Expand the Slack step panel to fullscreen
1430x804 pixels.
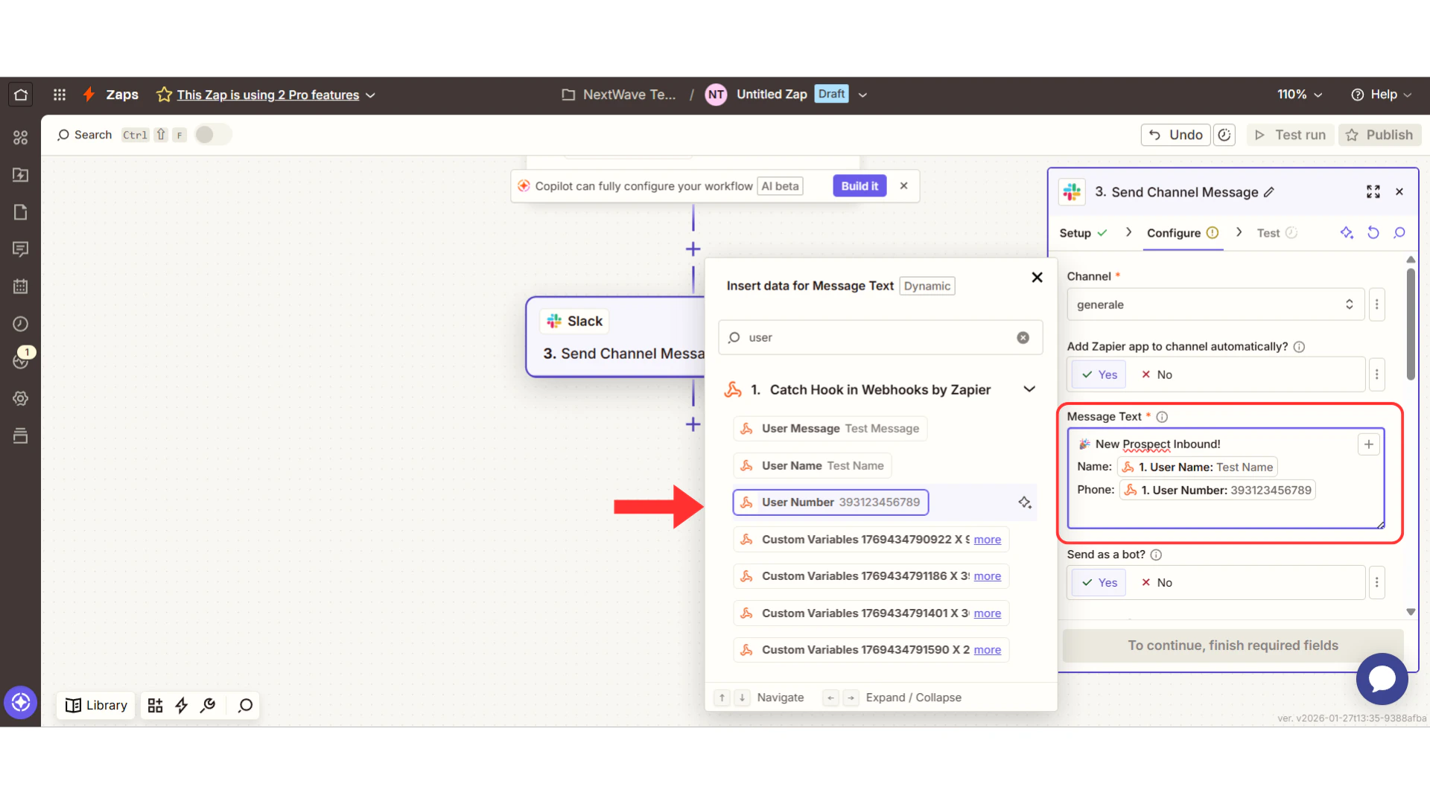coord(1373,192)
